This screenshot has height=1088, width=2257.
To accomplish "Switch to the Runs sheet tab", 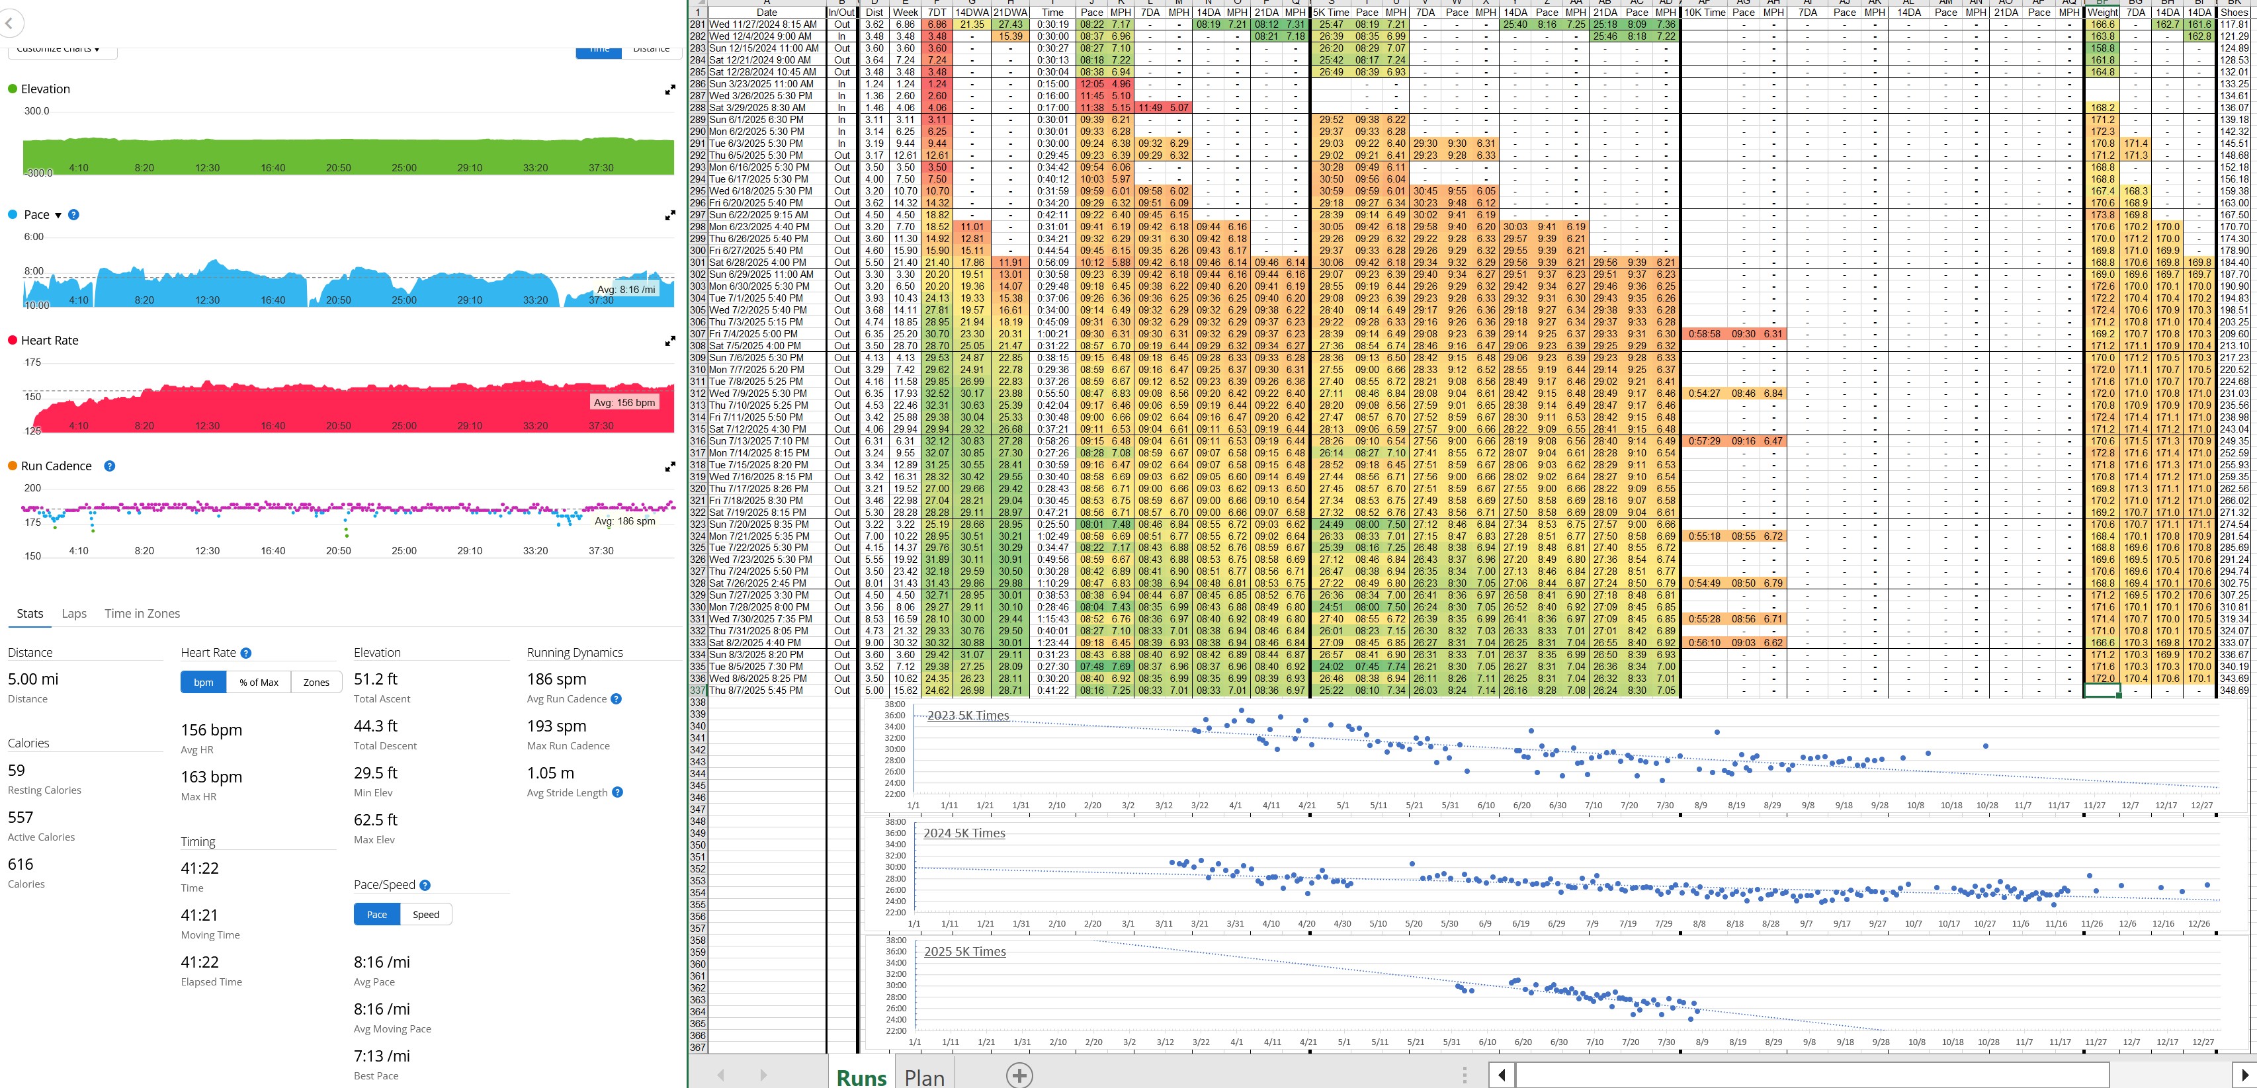I will coord(861,1077).
